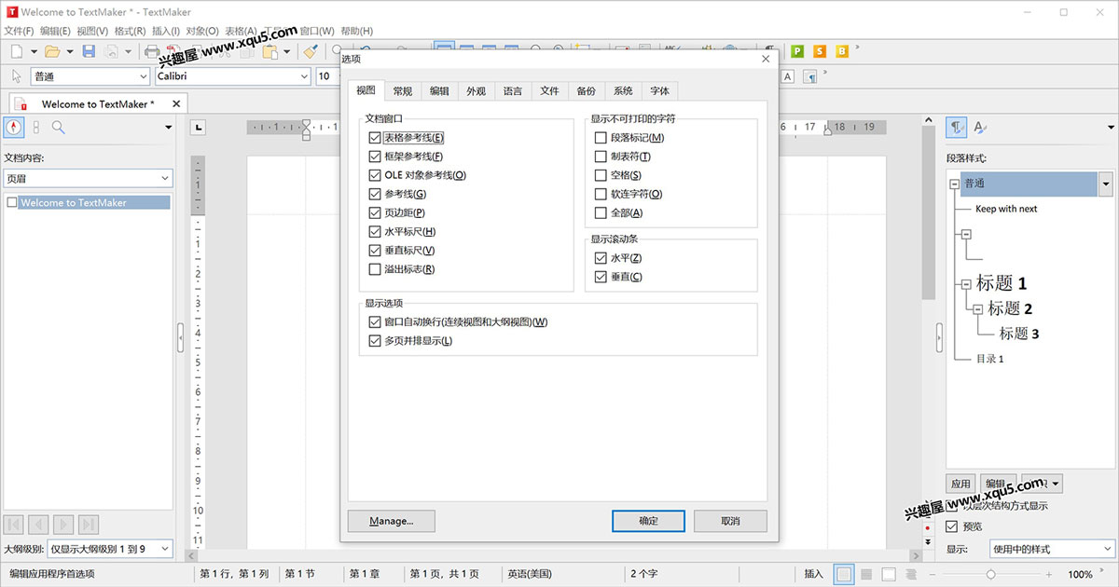Open the right sidebar menu arrow
The image size is (1119, 587).
click(x=1110, y=128)
